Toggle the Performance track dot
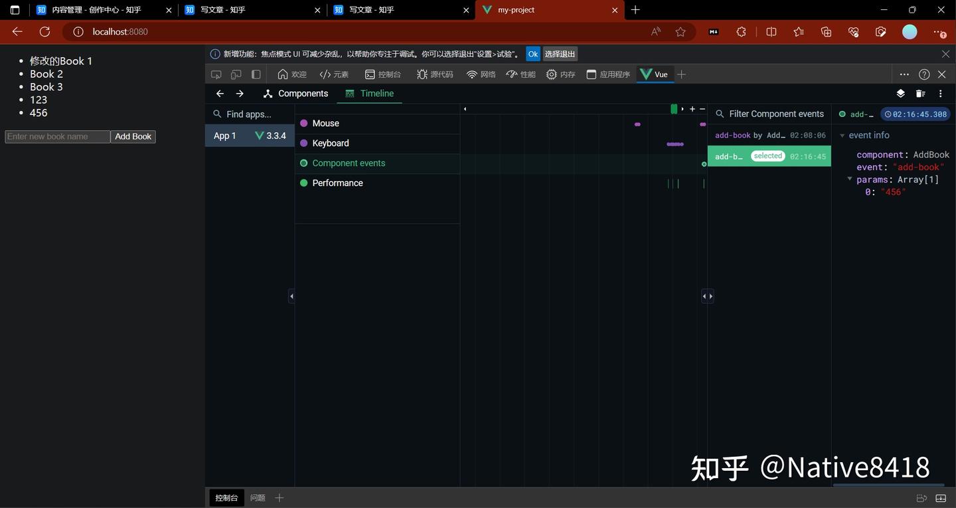 coord(304,183)
